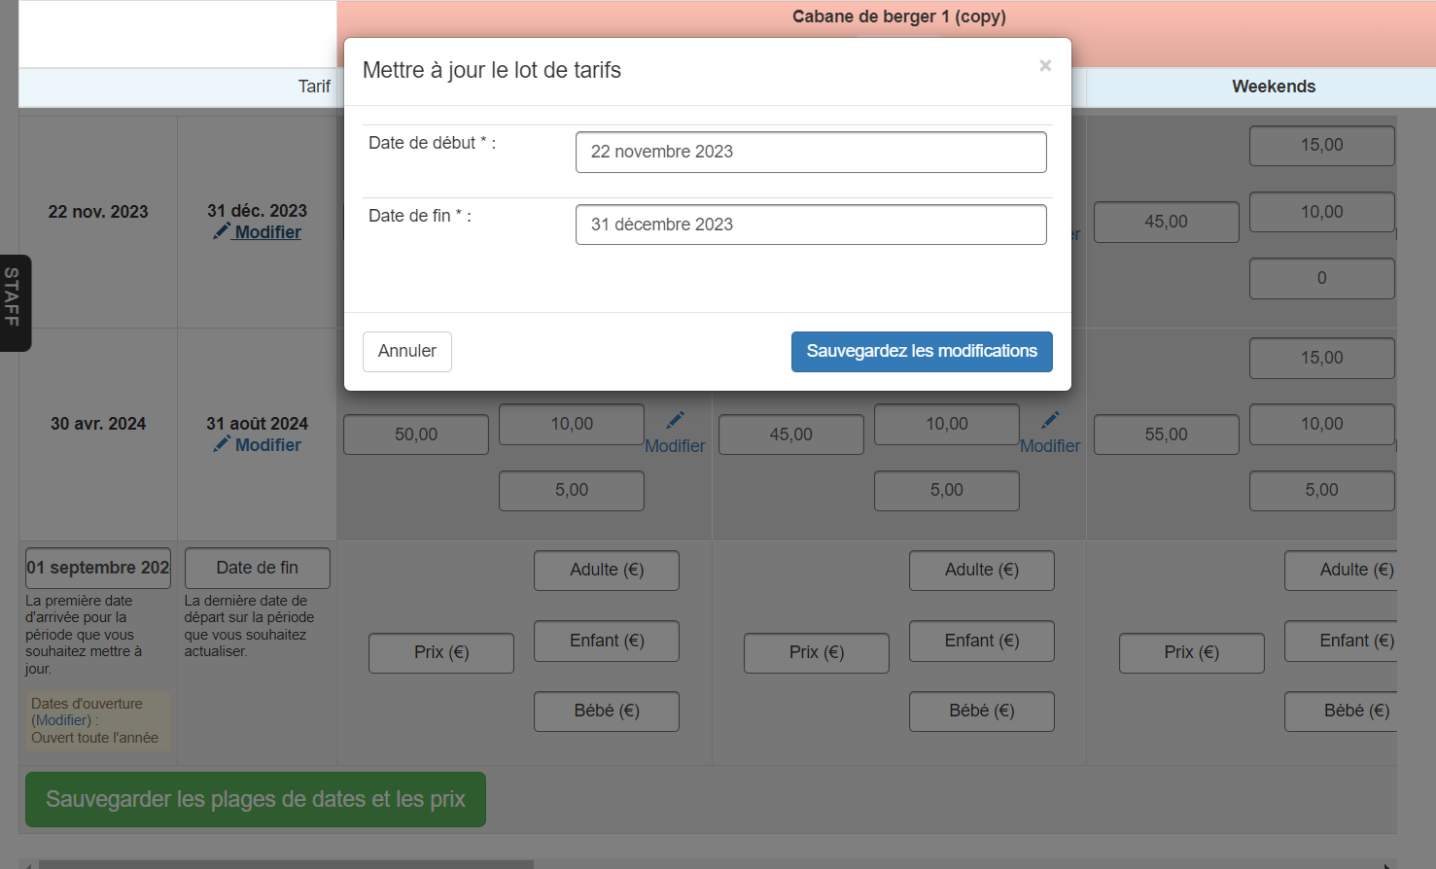Click Modifier link under 31 déc. 2023

pos(268,232)
